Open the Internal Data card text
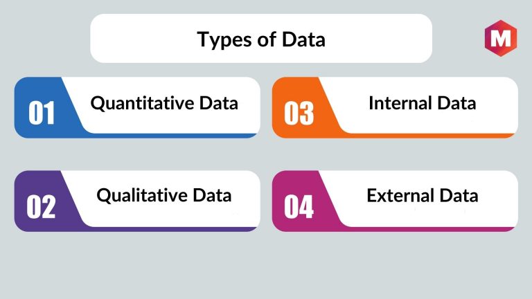This screenshot has height=299, width=532. click(423, 103)
